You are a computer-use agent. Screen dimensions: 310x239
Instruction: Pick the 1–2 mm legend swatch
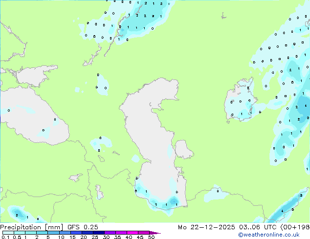coord(31,233)
